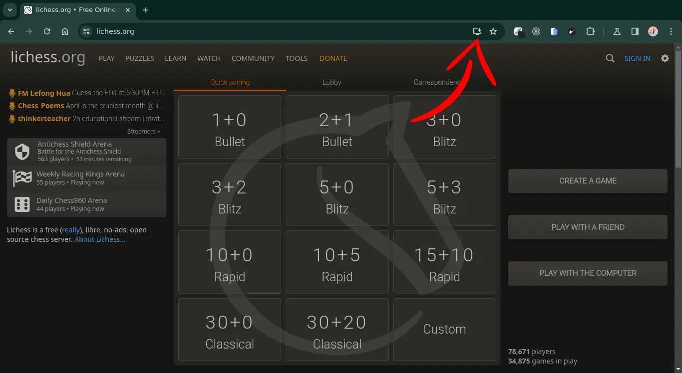
Task: Click the first extension icon beside the bookmark star
Action: [x=519, y=32]
